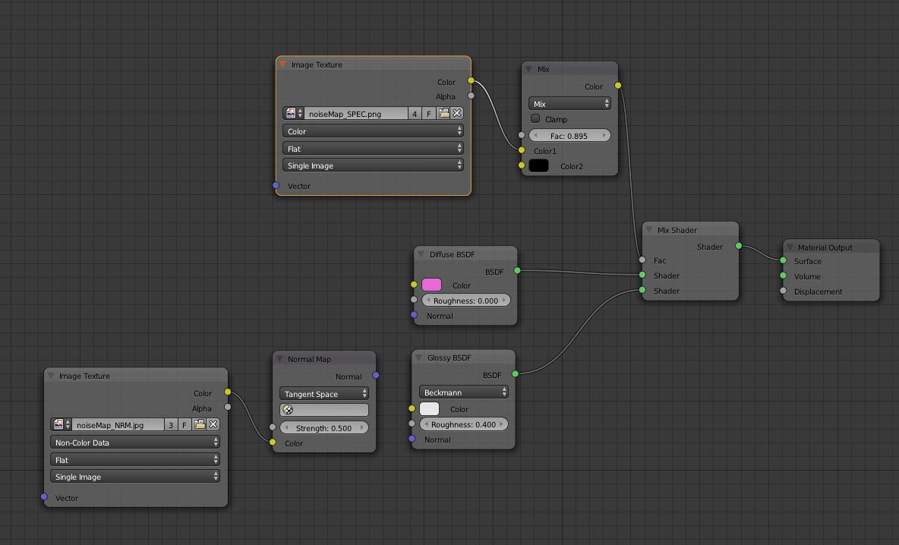This screenshot has height=545, width=899.
Task: Open Non-Color Data dropdown
Action: coord(134,443)
